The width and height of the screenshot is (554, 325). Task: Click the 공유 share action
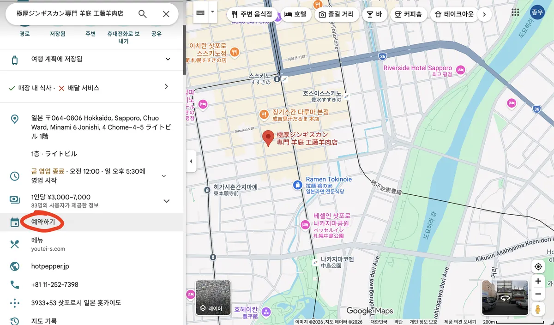(157, 34)
